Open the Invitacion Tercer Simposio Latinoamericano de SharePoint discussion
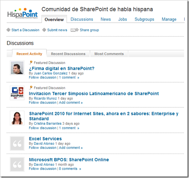Viewport: 189px width, 178px height. tap(94, 94)
